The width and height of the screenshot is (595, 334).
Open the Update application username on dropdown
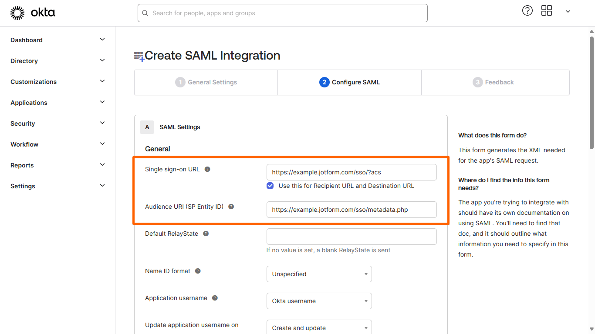point(319,327)
